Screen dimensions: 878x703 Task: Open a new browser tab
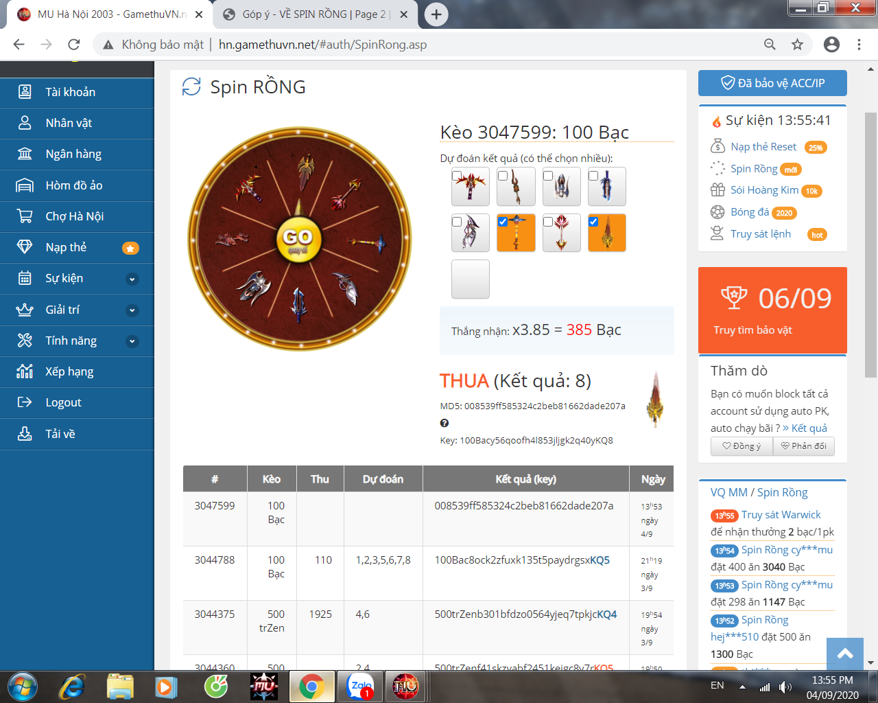point(436,14)
